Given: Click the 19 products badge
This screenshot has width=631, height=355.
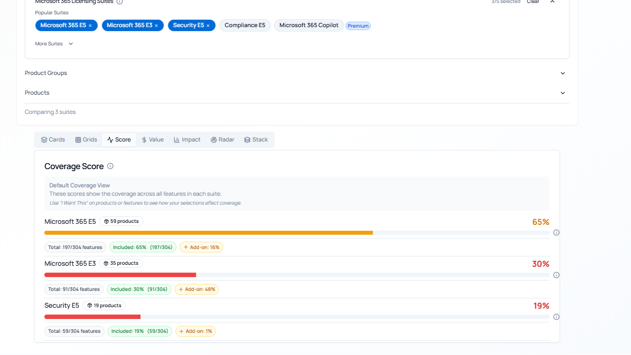Looking at the screenshot, I should (104, 306).
